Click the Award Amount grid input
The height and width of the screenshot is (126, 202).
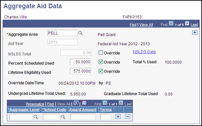click(x=83, y=117)
